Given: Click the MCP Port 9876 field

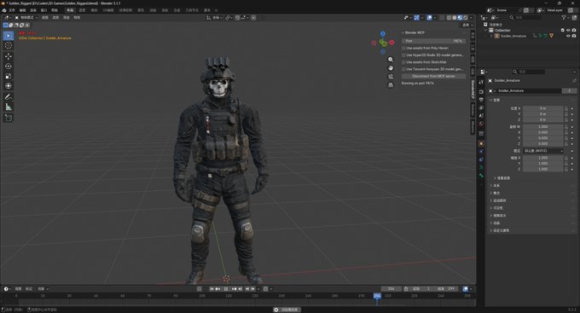Looking at the screenshot, I should click(x=433, y=41).
